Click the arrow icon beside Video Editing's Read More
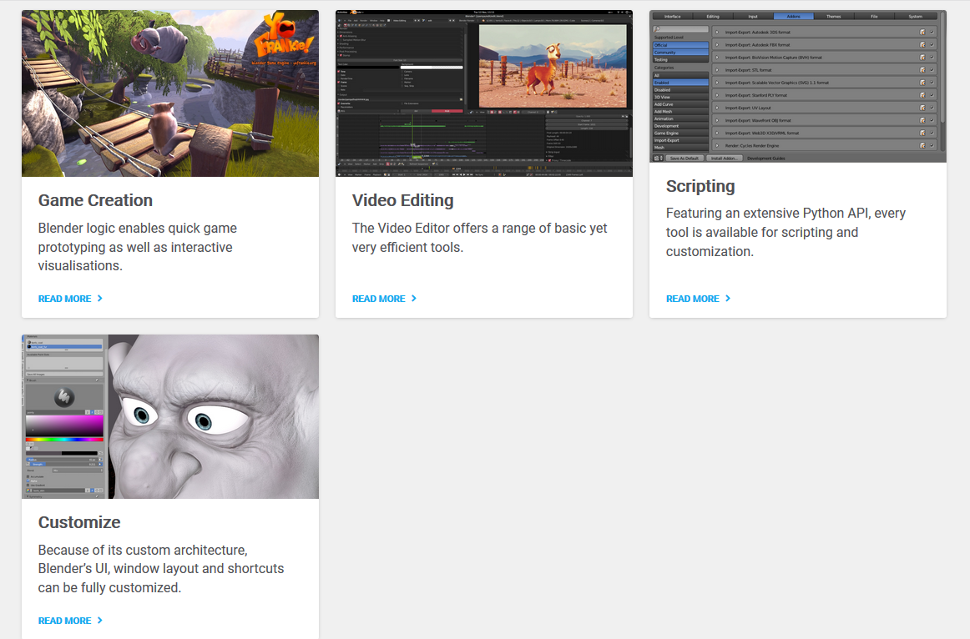Viewport: 970px width, 639px height. point(414,299)
